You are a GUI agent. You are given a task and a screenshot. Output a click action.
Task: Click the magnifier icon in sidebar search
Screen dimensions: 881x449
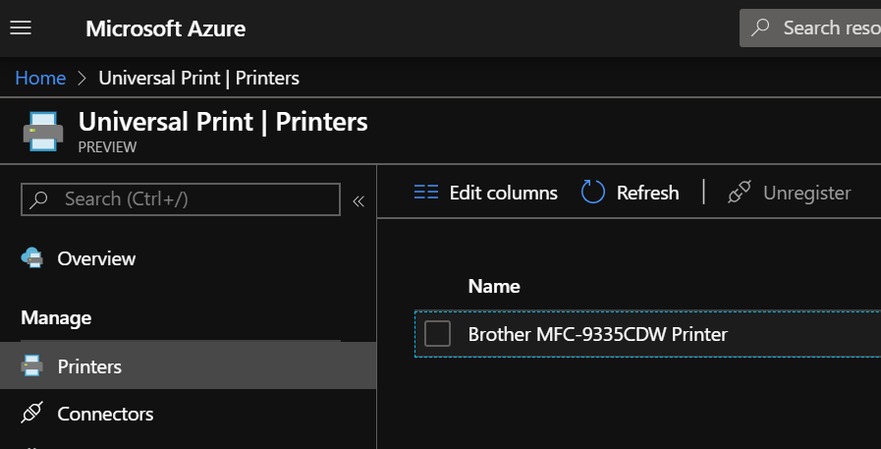(x=39, y=199)
